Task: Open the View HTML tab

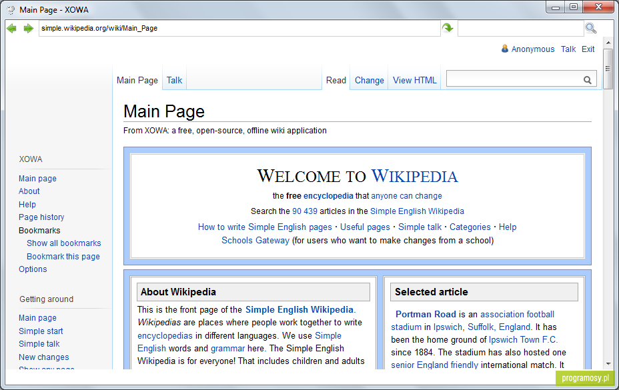Action: tap(414, 80)
